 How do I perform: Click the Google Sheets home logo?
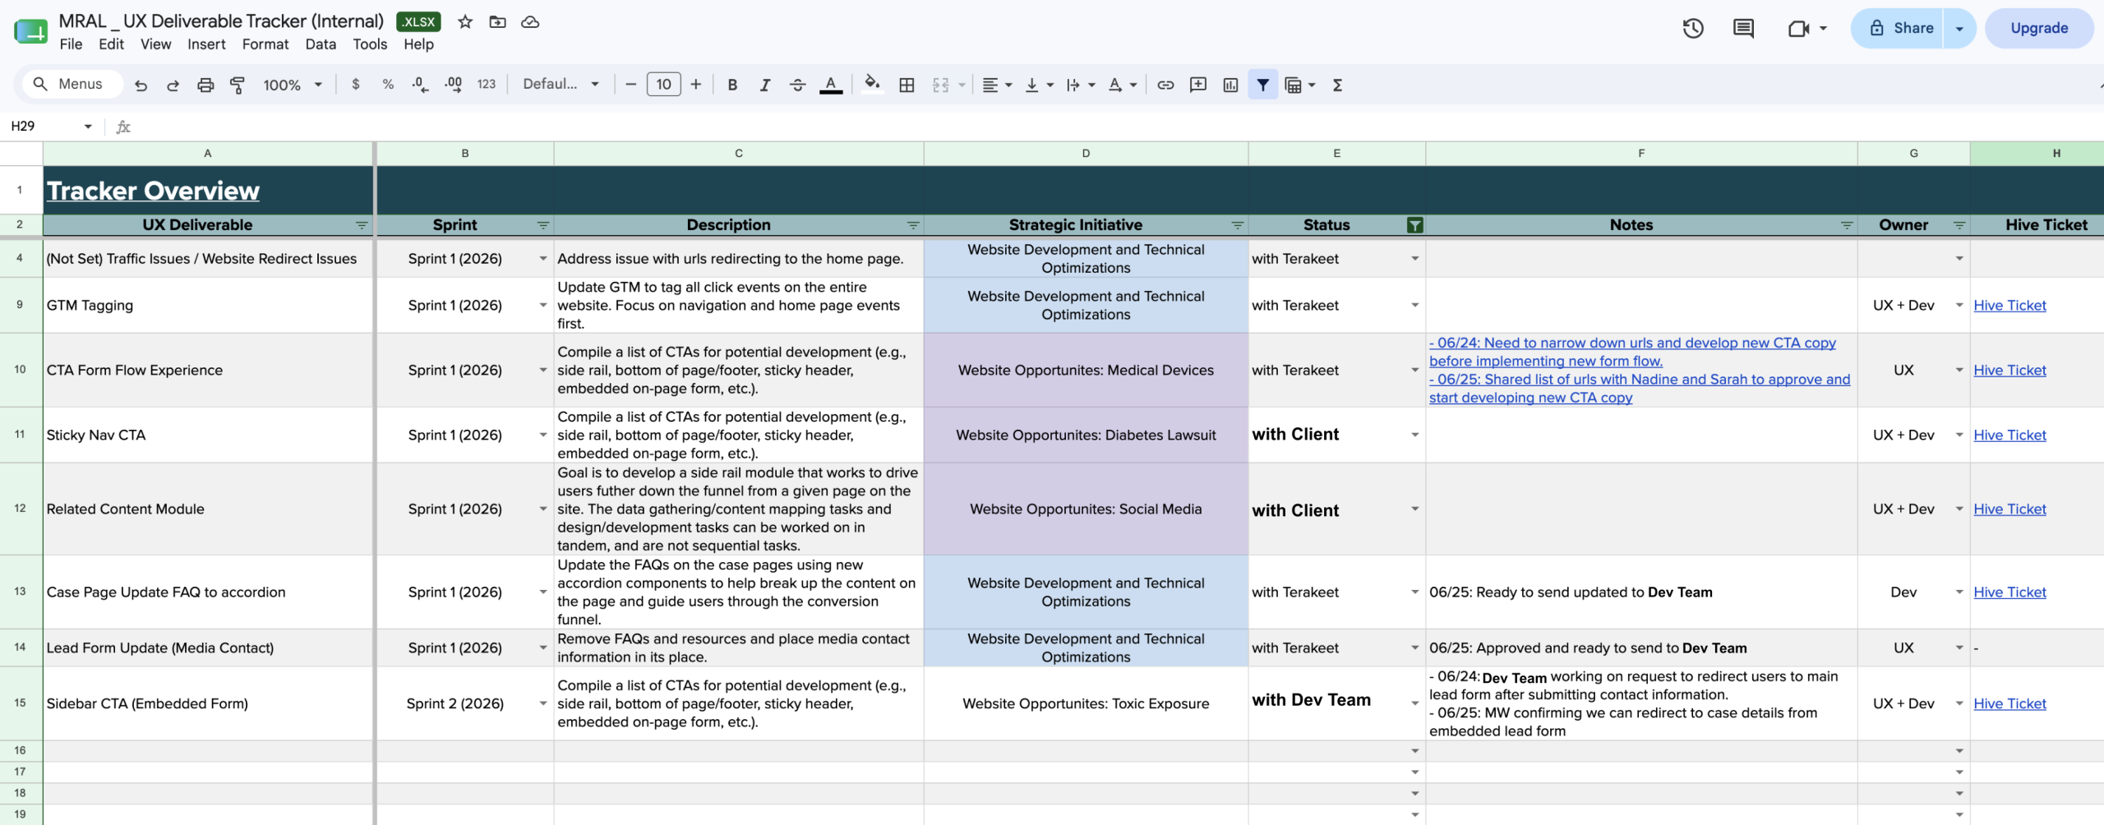tap(30, 31)
